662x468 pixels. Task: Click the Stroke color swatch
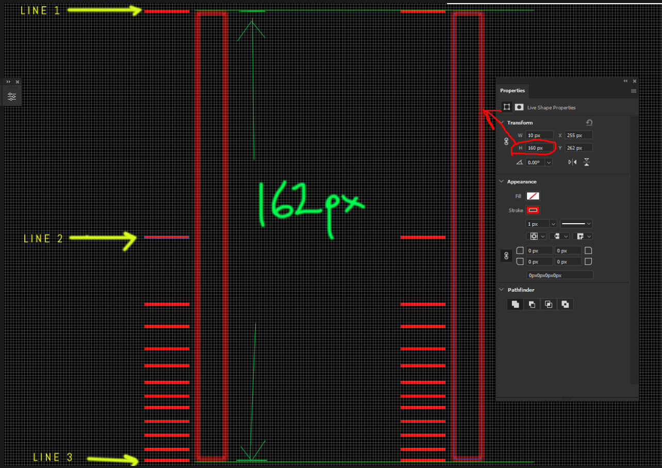pos(532,210)
